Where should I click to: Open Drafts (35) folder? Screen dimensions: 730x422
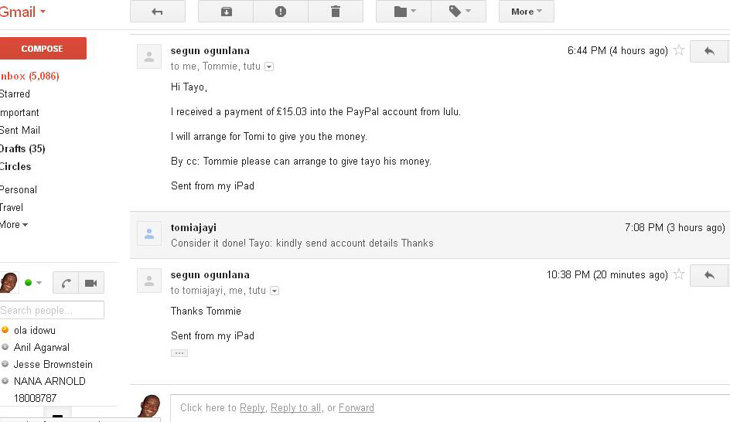click(22, 149)
